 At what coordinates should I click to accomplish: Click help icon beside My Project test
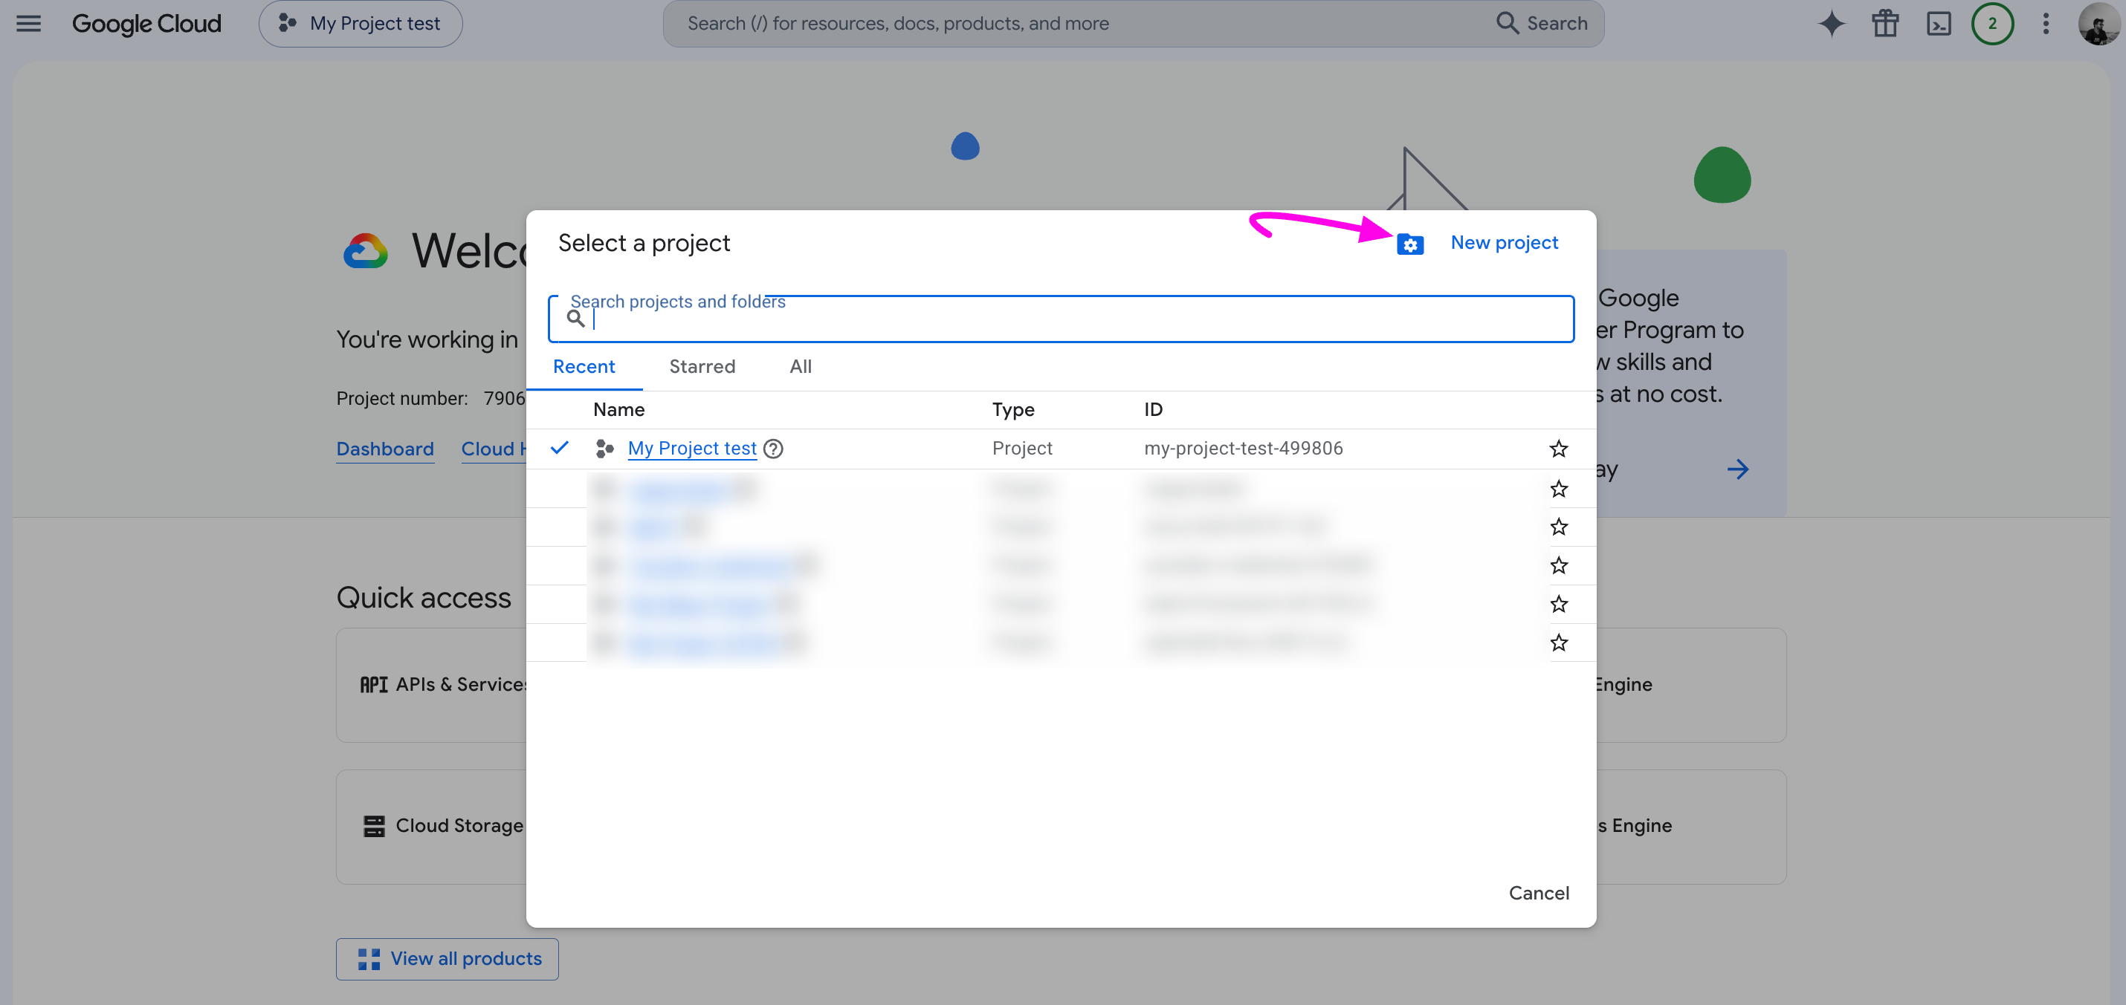[x=772, y=449]
